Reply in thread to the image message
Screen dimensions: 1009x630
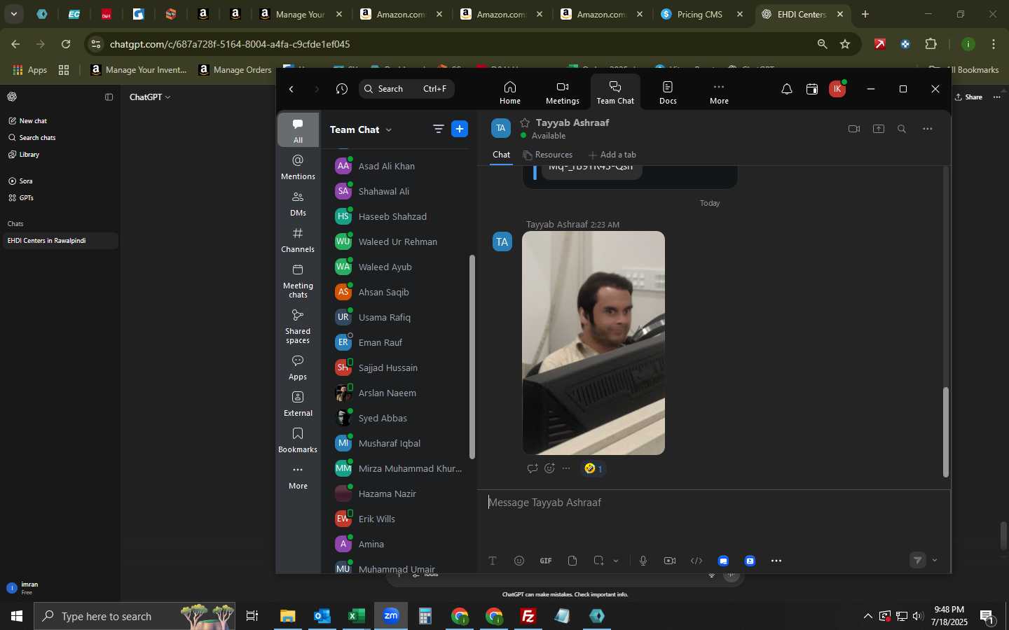point(533,468)
